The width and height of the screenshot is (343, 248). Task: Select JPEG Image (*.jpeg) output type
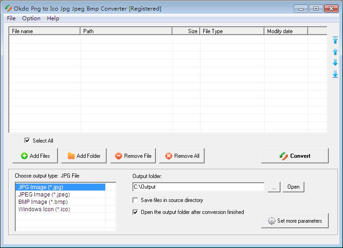[x=60, y=194]
